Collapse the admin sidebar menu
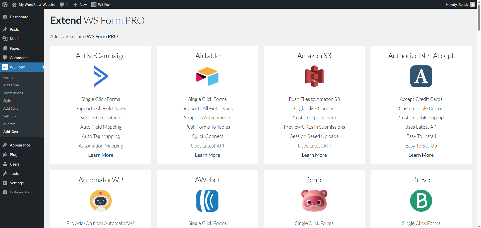 pyautogui.click(x=22, y=192)
